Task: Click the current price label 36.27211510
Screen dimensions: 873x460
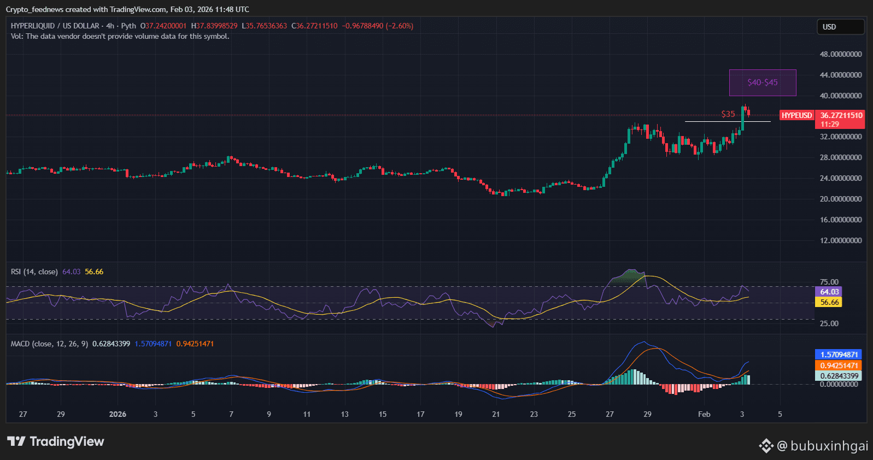Action: (841, 115)
